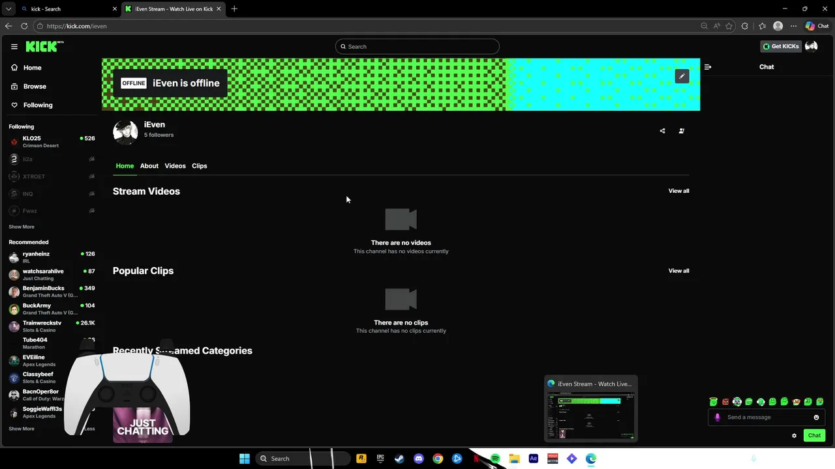Open watchsarahlive recommended channel
835x469 pixels.
coord(52,274)
